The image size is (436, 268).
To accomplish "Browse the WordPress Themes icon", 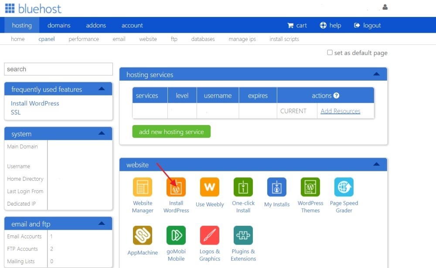I will pos(310,187).
